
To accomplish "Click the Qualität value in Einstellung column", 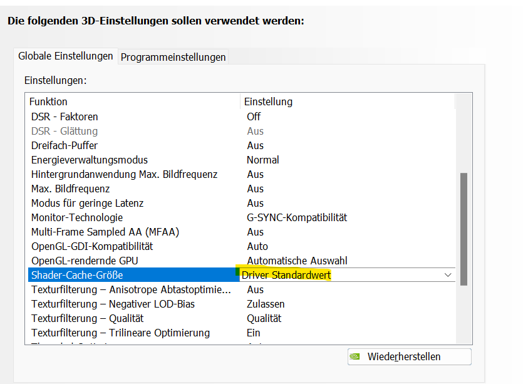I will tap(264, 318).
